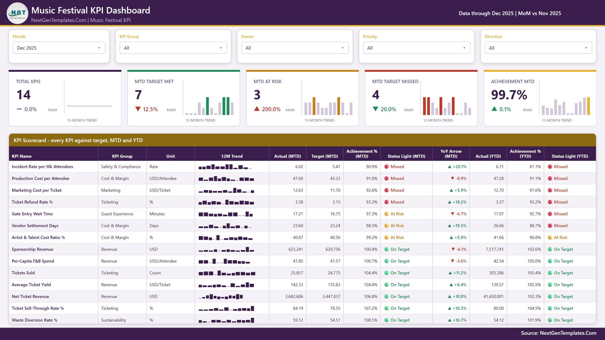Screen dimensions: 605x340
Task: Click the green up arrow on Achievement MTD
Action: [494, 109]
